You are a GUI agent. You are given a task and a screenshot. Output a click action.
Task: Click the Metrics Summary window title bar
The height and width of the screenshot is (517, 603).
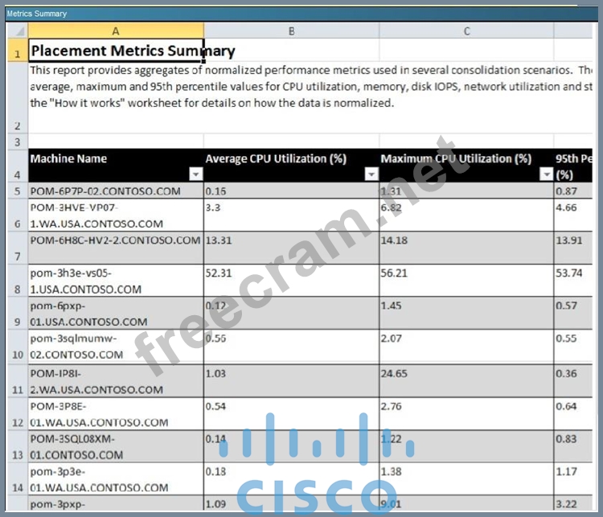click(301, 13)
